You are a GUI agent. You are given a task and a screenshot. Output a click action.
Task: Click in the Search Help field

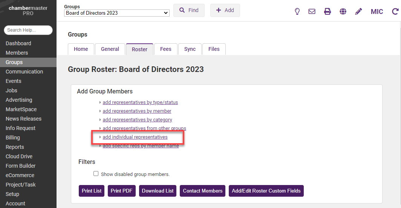click(28, 30)
